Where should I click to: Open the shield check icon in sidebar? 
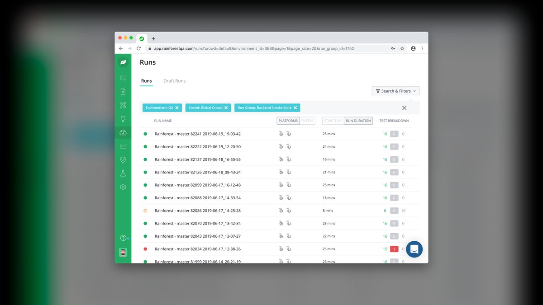tap(123, 160)
